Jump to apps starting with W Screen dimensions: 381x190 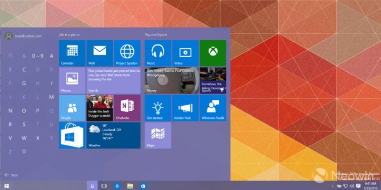coord(24,138)
